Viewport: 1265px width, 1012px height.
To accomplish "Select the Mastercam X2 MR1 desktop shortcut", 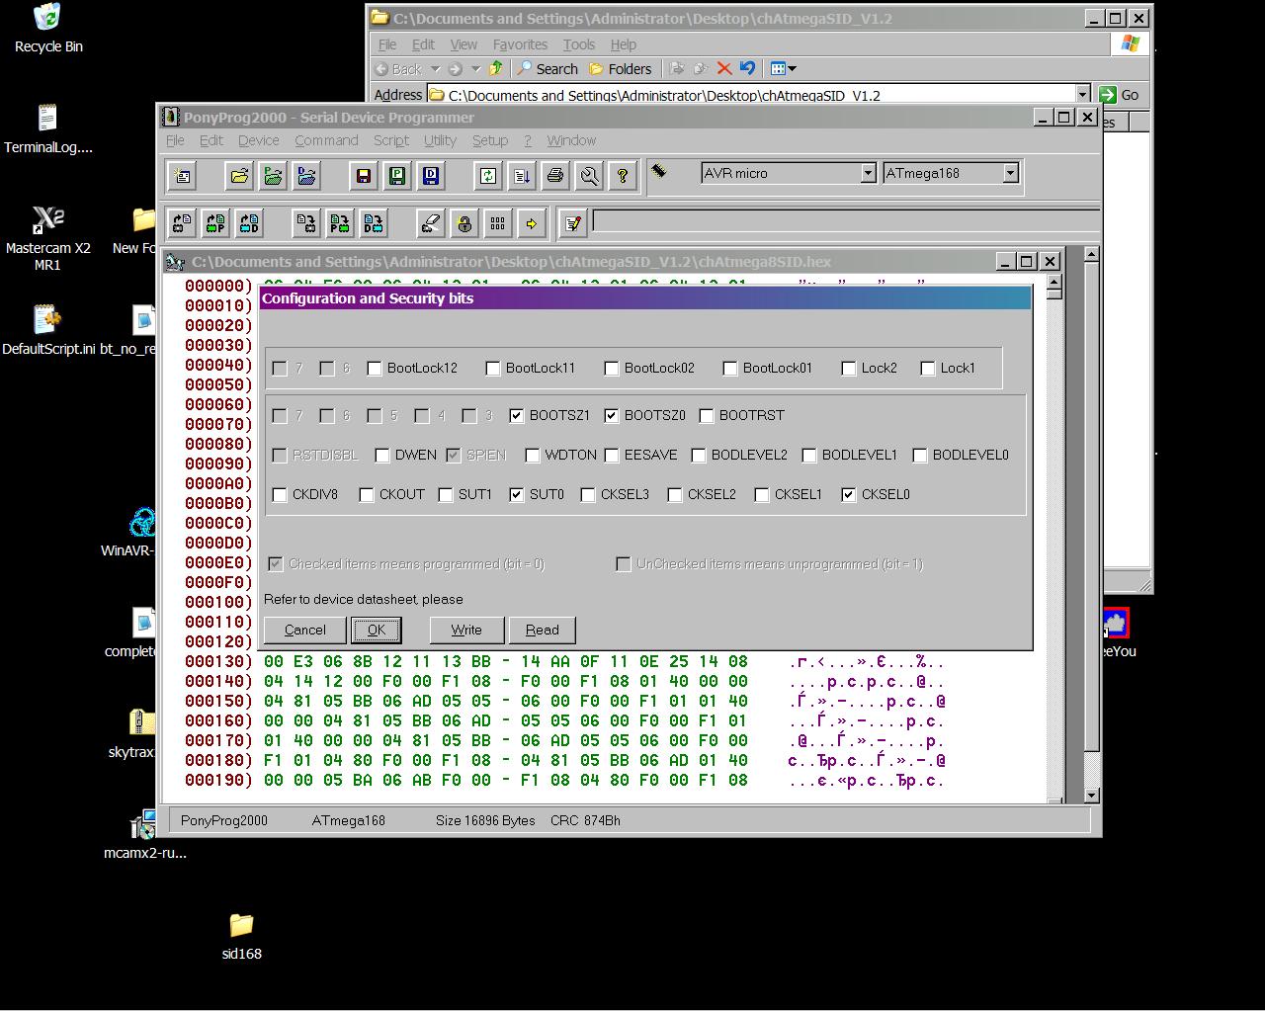I will [47, 237].
